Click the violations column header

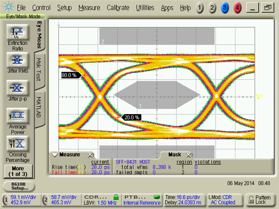[x=207, y=162]
